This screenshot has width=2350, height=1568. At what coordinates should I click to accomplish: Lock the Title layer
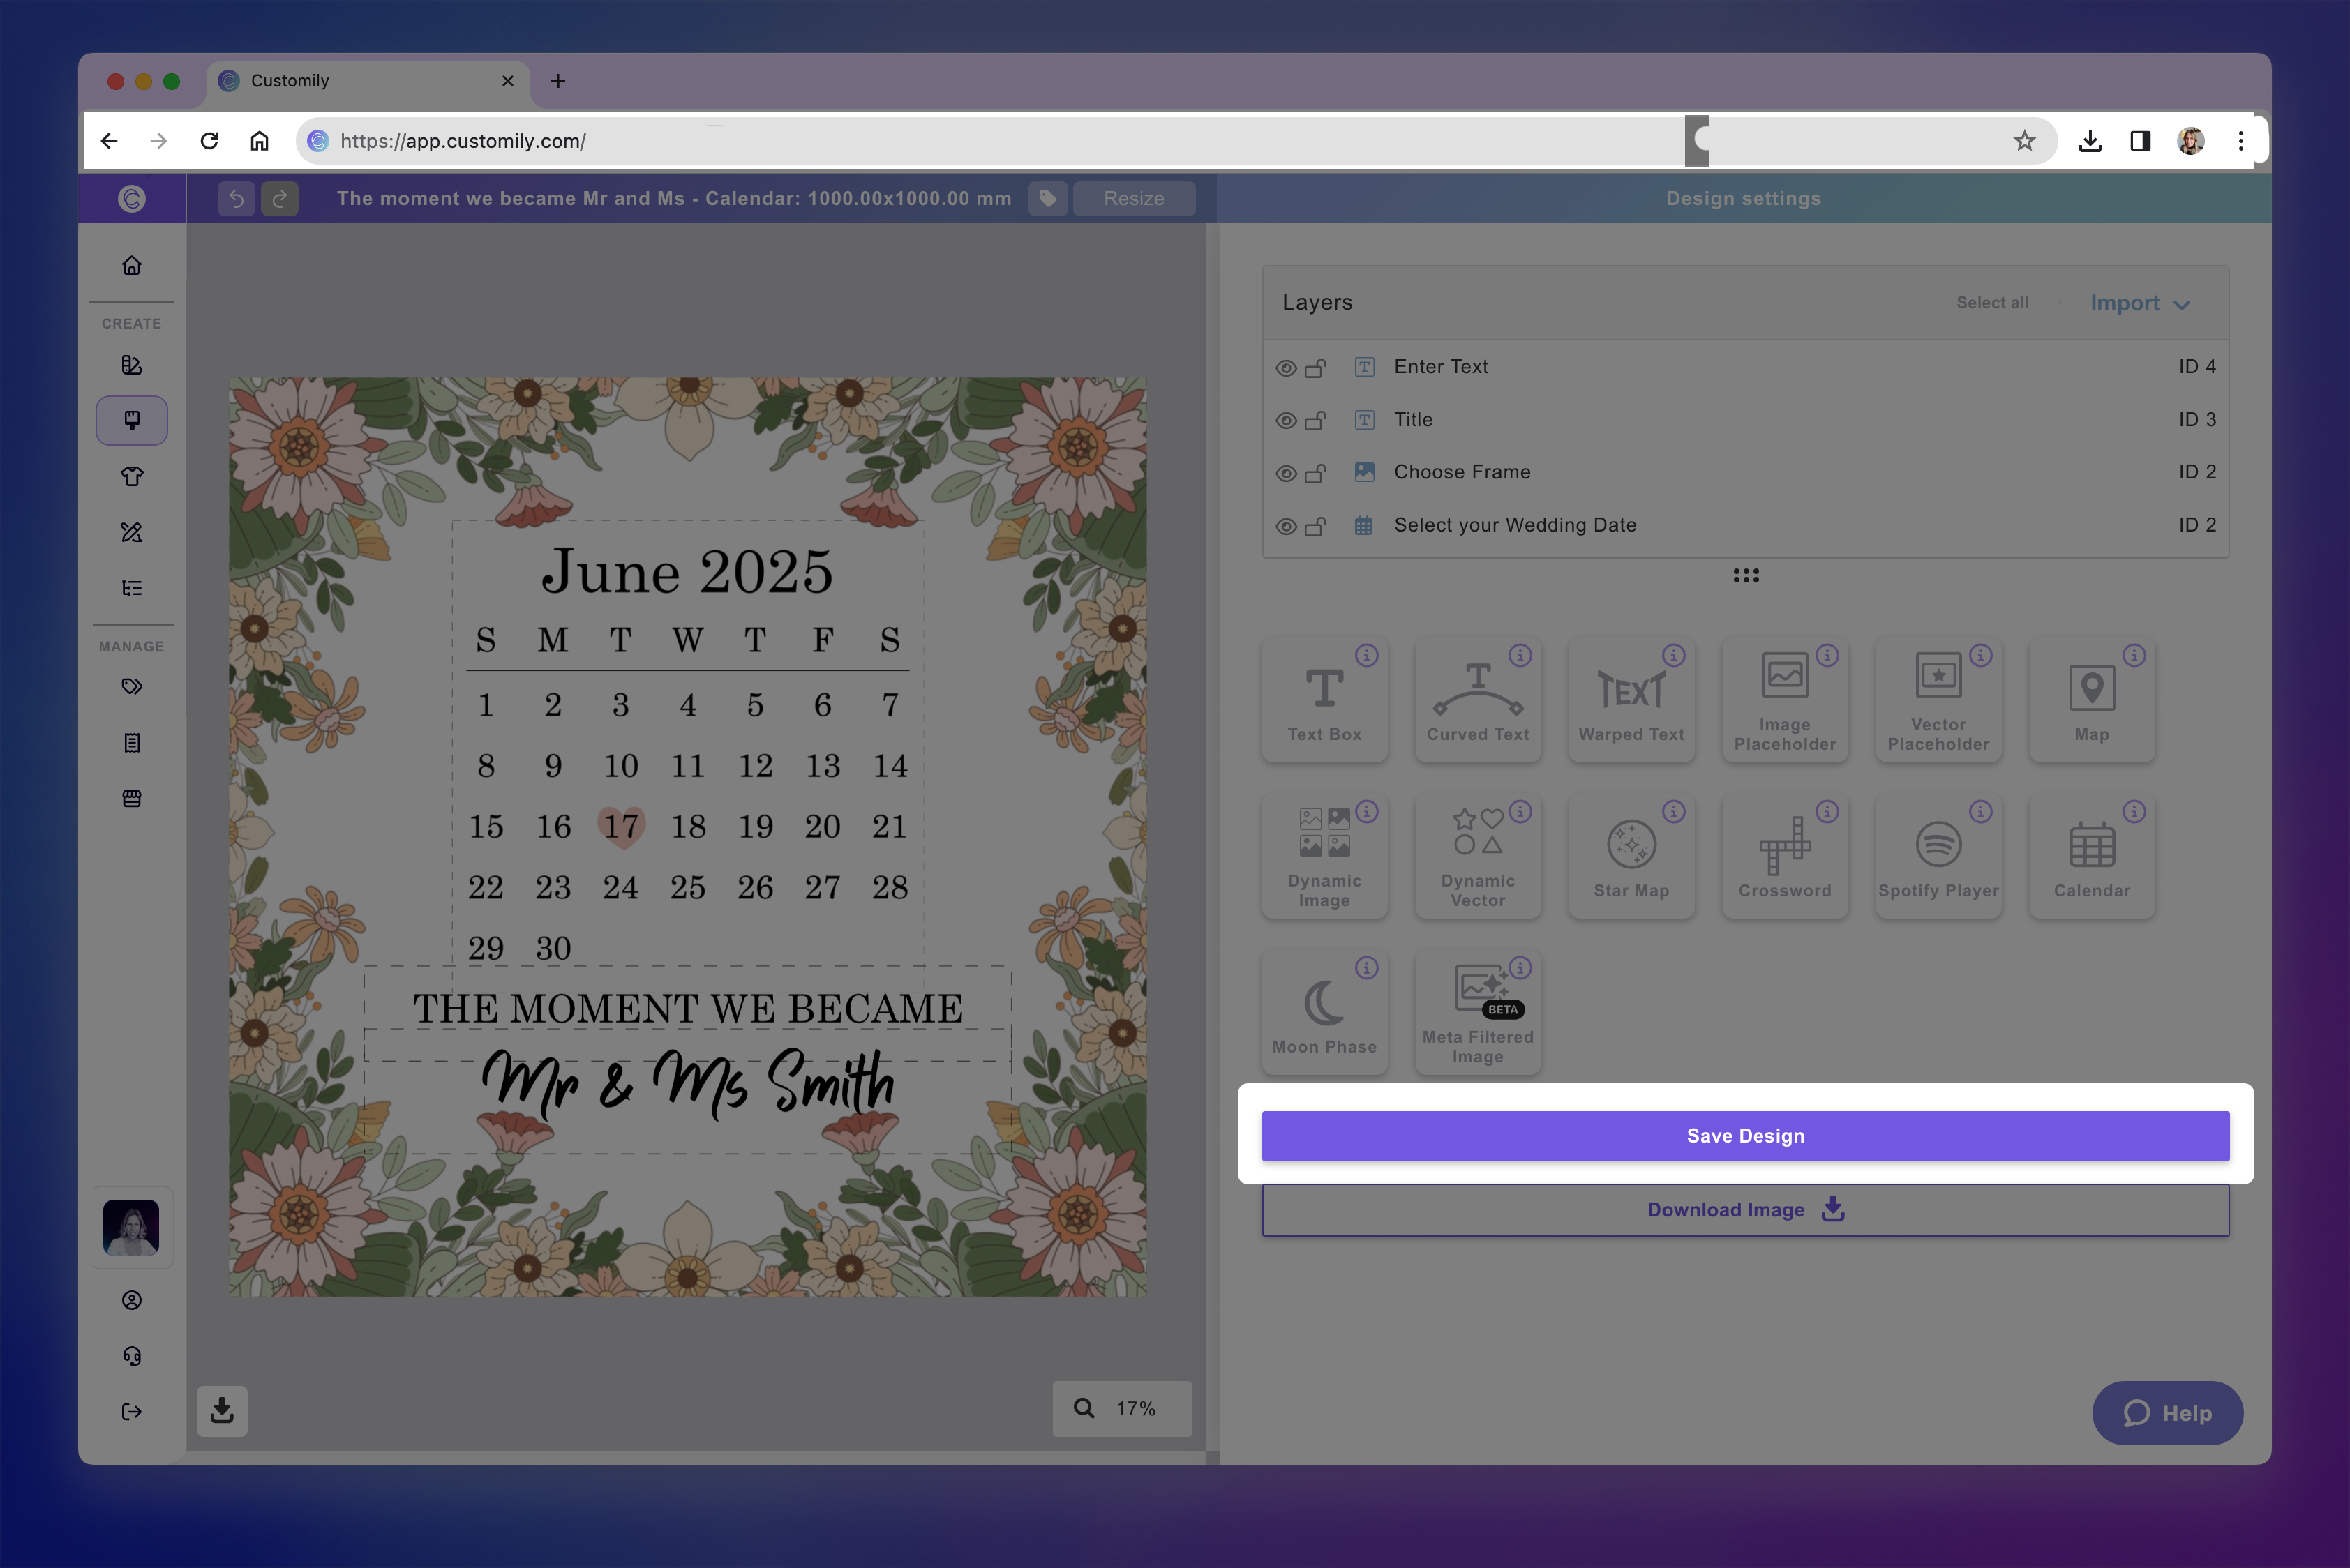tap(1315, 421)
